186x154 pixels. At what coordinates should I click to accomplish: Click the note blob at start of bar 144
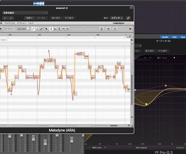point(70,77)
